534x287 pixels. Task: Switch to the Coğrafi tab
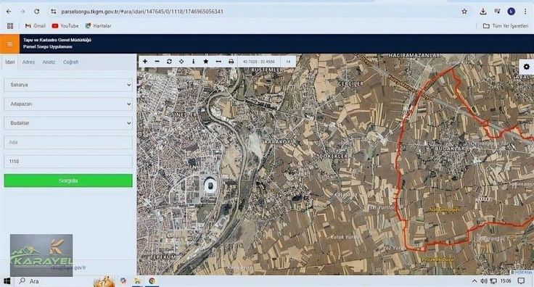[71, 62]
